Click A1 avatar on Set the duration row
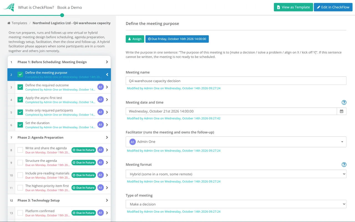This screenshot has height=222, width=355. coord(100,125)
